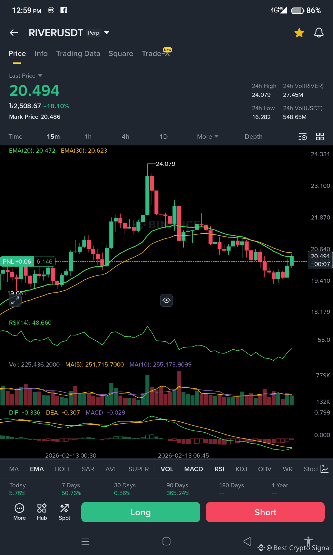Tap the PNL +0.06 position label
The image size is (333, 555).
tap(17, 261)
